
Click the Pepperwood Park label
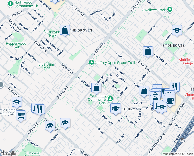(16, 45)
